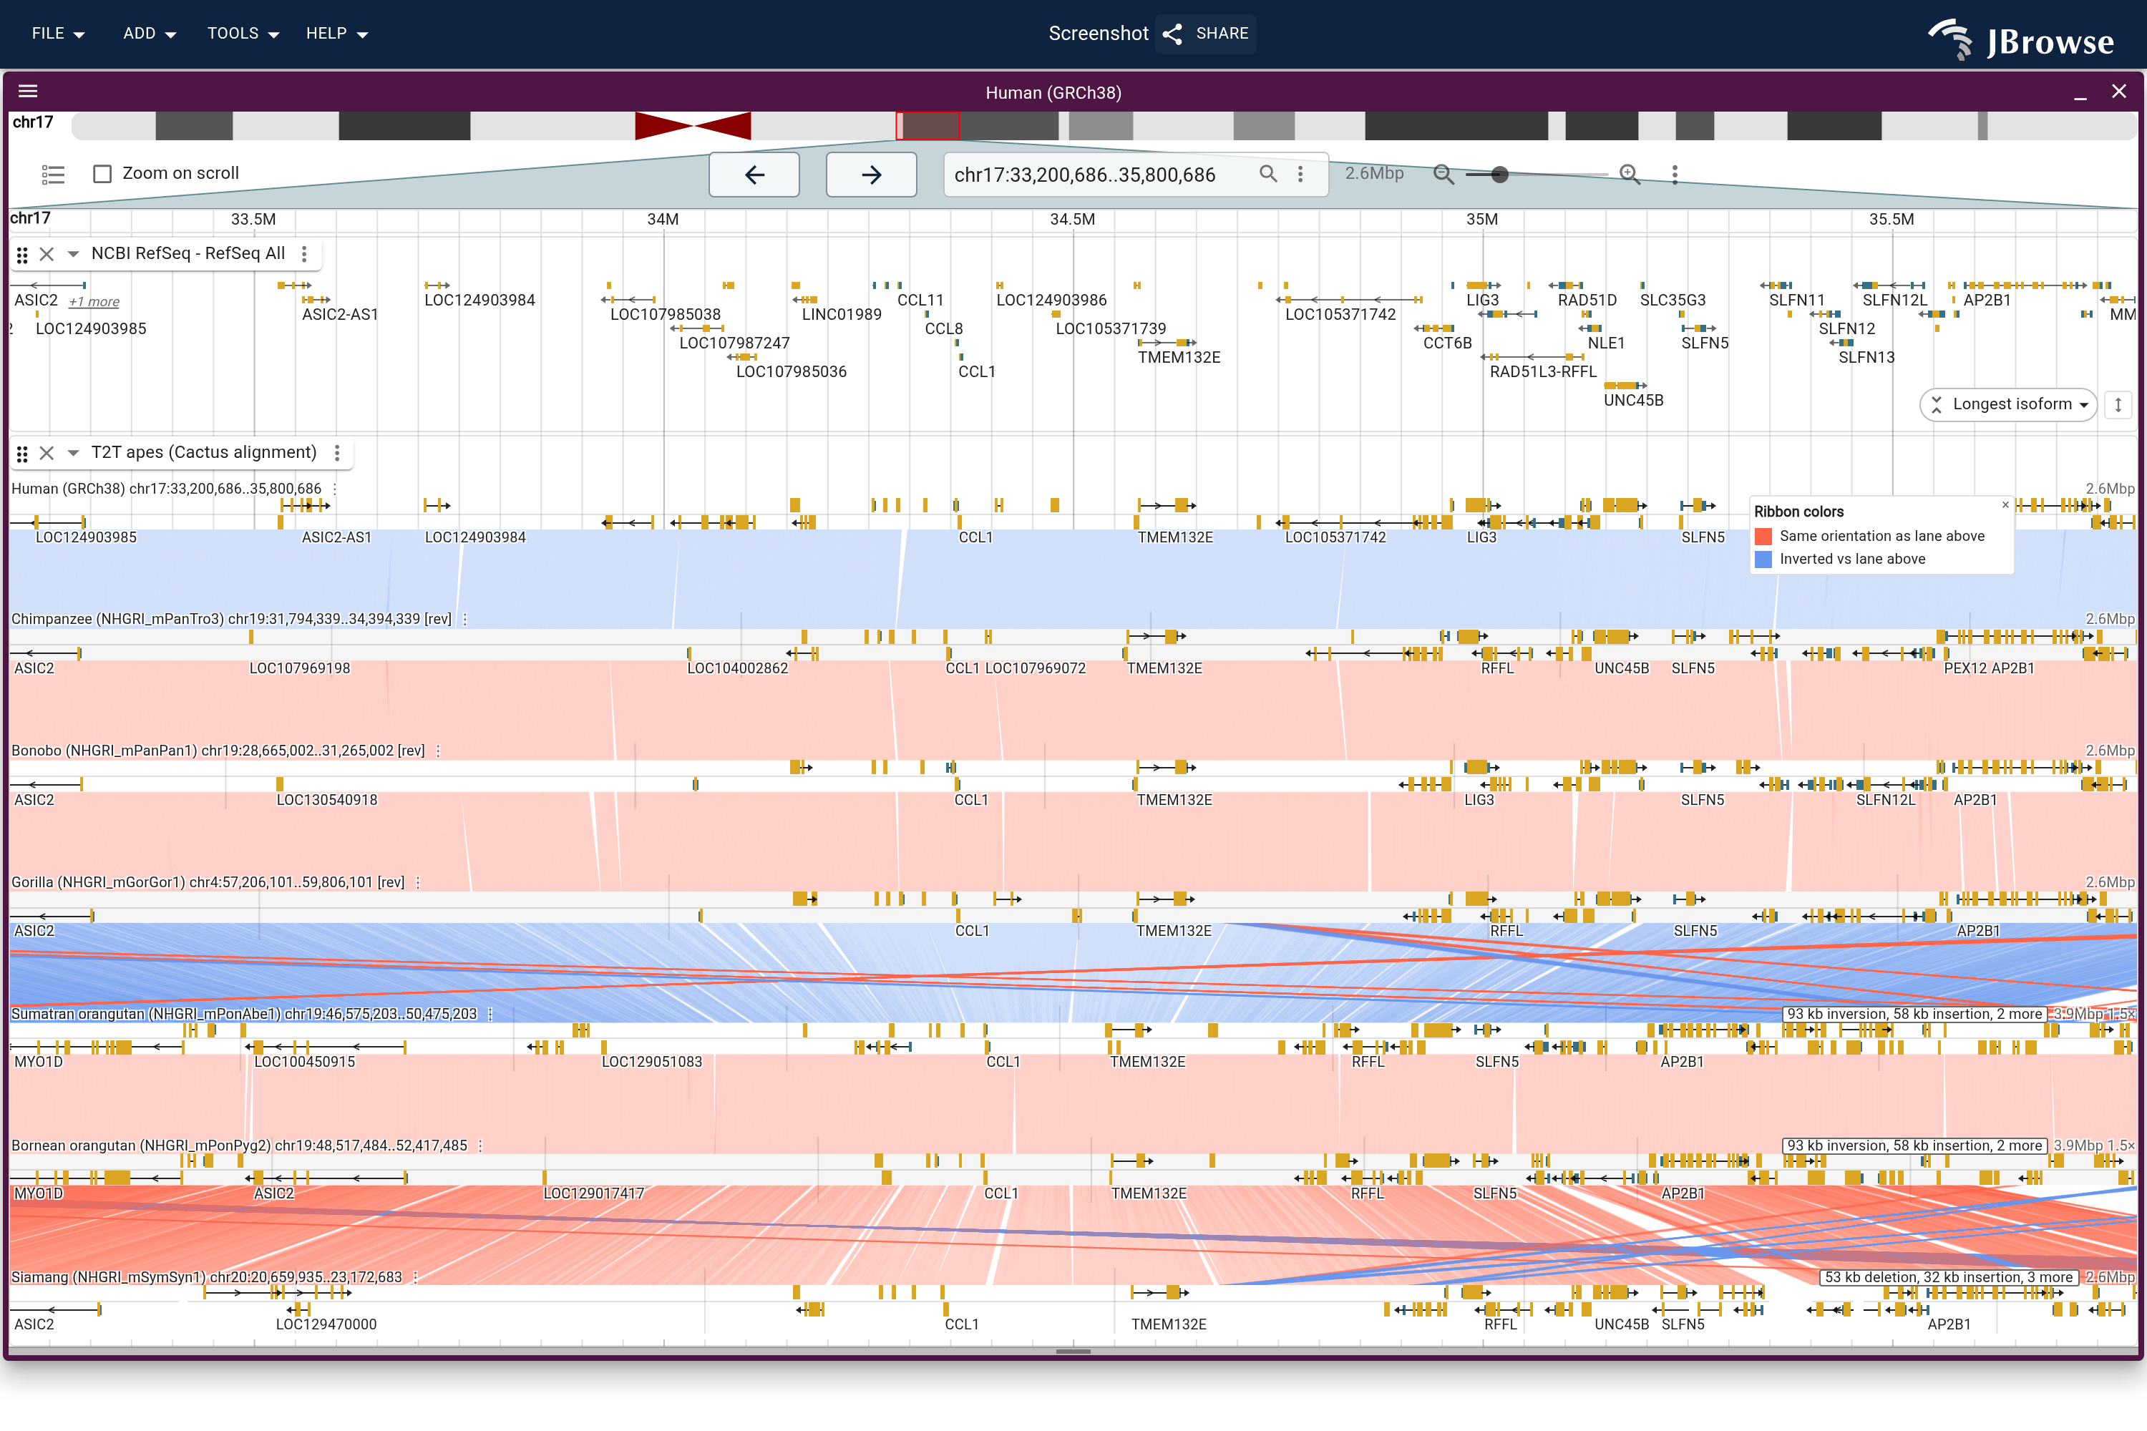Grab the NCBI RefSeq track drag handle
This screenshot has width=2147, height=1431.
tap(23, 255)
